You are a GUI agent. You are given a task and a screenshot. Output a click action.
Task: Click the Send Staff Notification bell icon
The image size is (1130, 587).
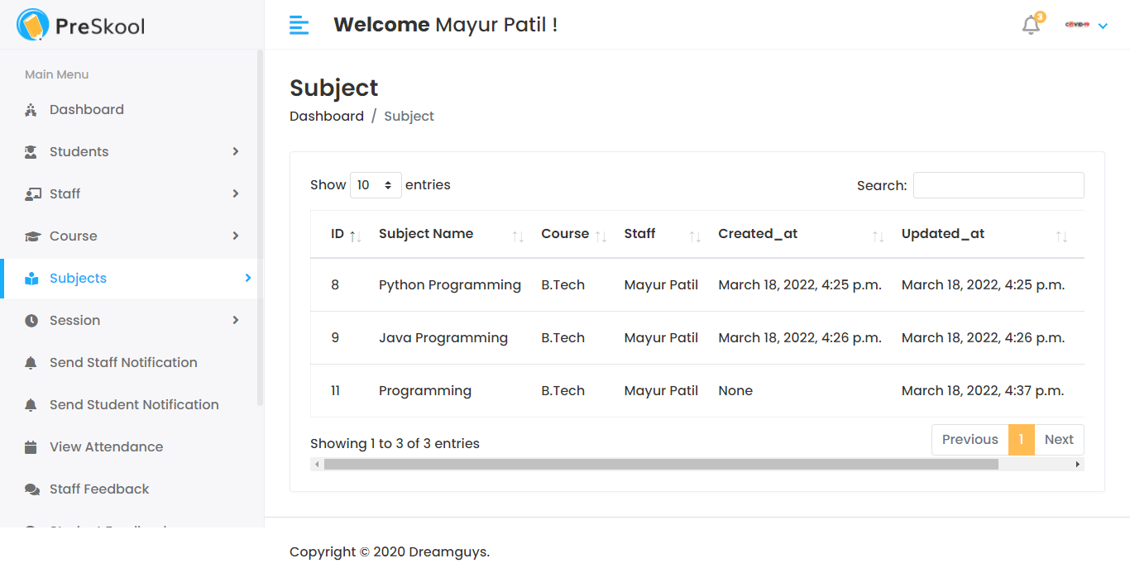pyautogui.click(x=30, y=362)
